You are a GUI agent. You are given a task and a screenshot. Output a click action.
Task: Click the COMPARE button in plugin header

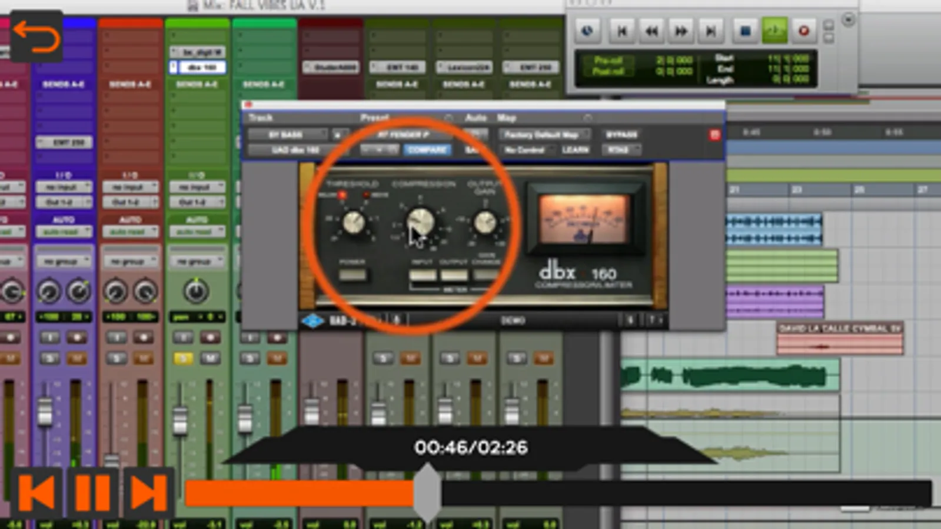pos(427,150)
